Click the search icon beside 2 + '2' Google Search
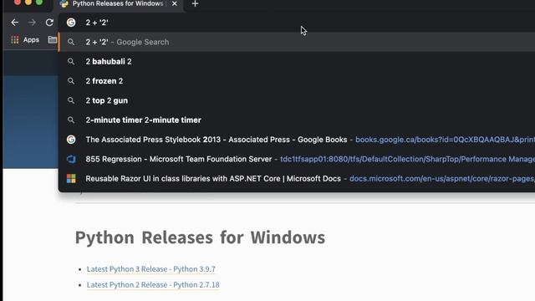The width and height of the screenshot is (535, 301). (71, 42)
